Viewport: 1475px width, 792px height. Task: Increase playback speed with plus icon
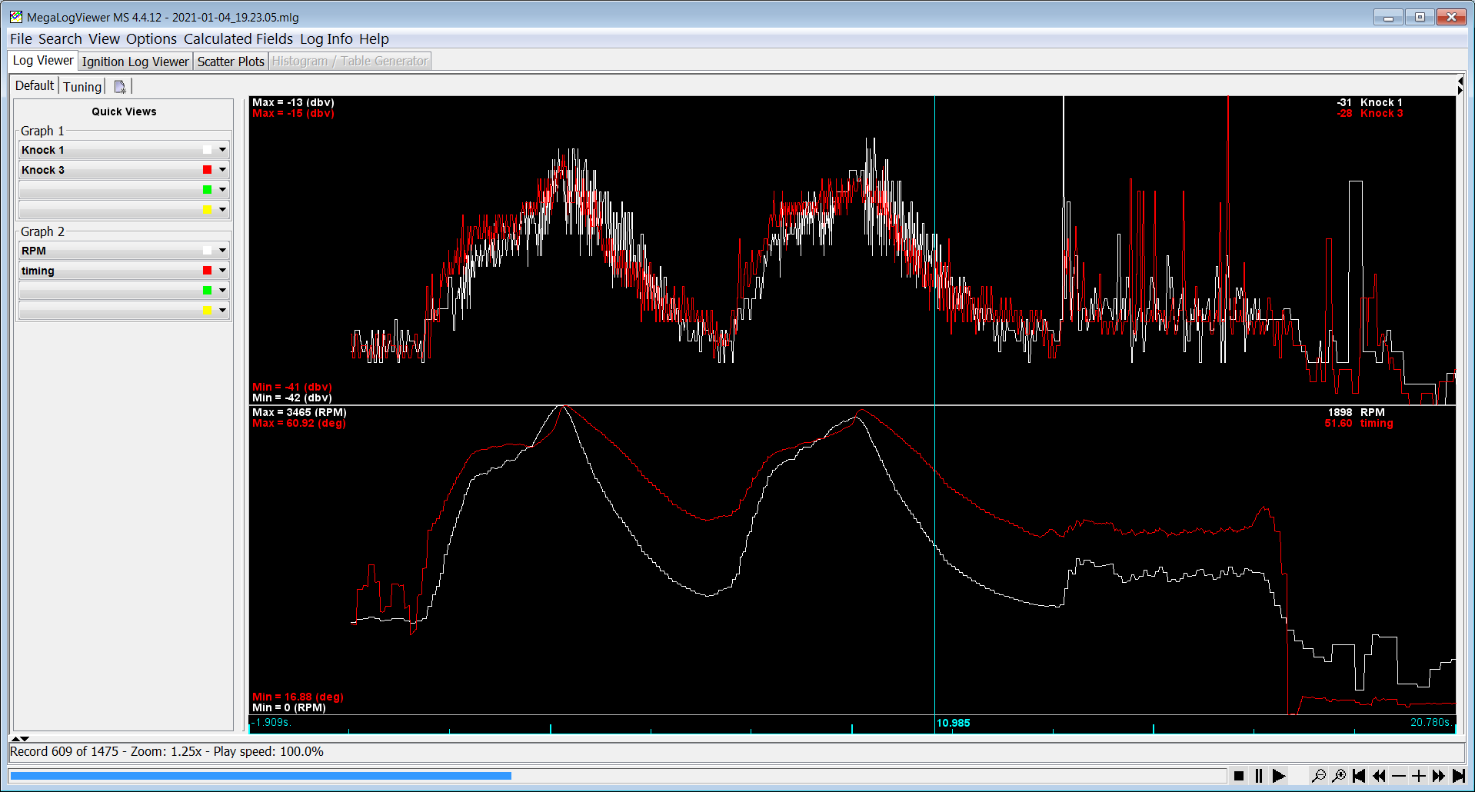(1419, 776)
